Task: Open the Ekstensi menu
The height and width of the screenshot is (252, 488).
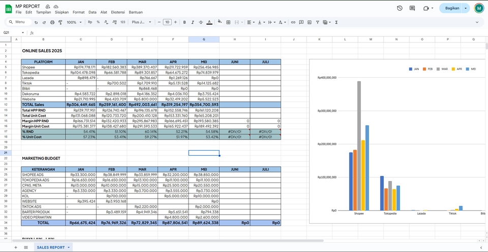Action: click(x=118, y=12)
